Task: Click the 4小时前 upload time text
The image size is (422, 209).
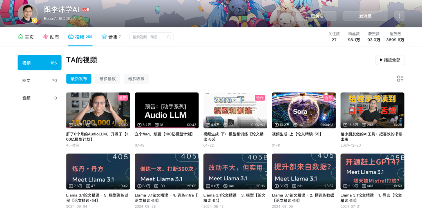Action: [x=72, y=145]
